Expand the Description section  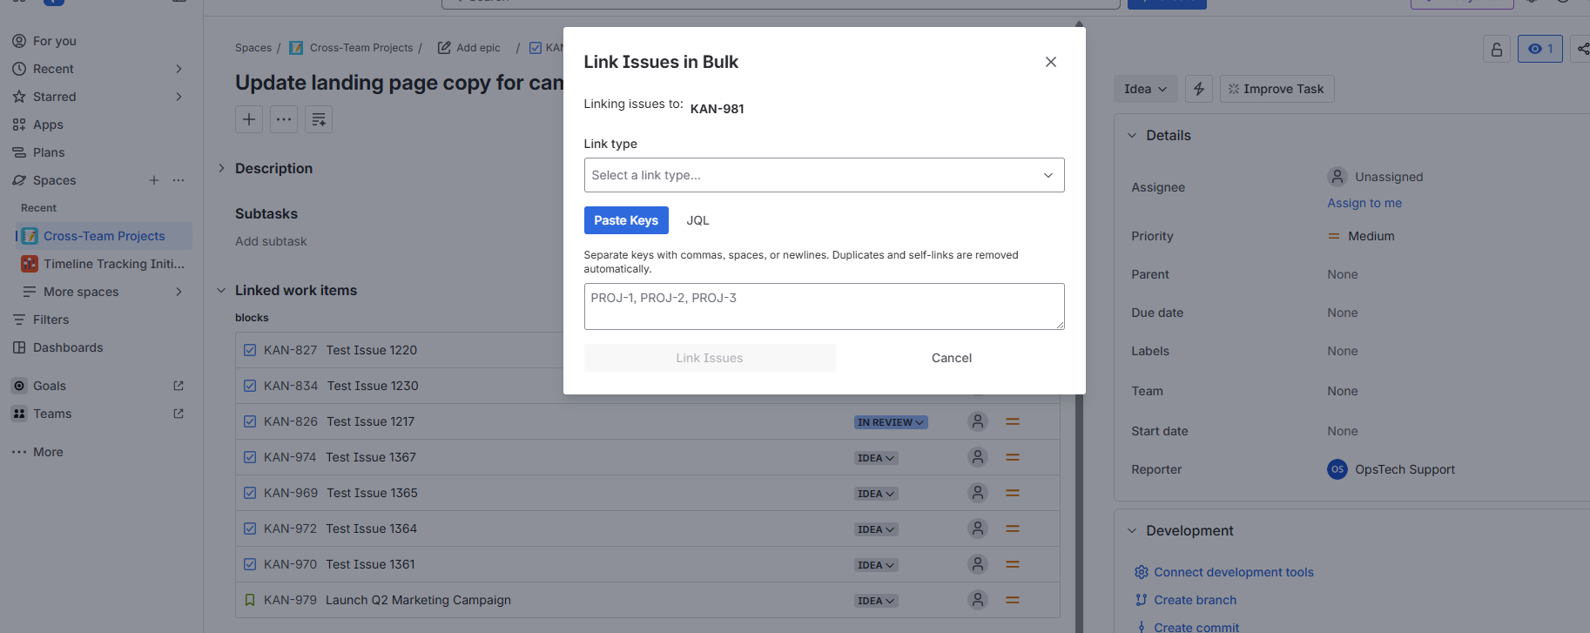point(221,168)
